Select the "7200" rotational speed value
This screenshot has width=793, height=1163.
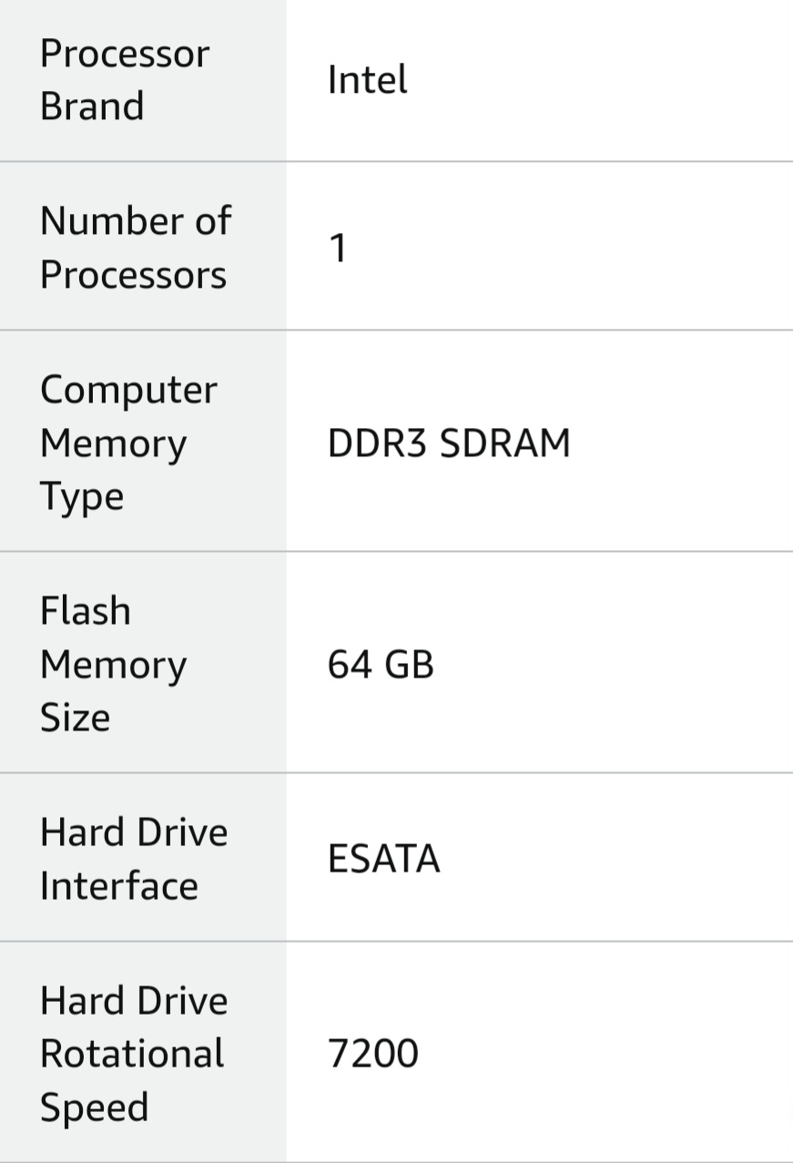[372, 1055]
